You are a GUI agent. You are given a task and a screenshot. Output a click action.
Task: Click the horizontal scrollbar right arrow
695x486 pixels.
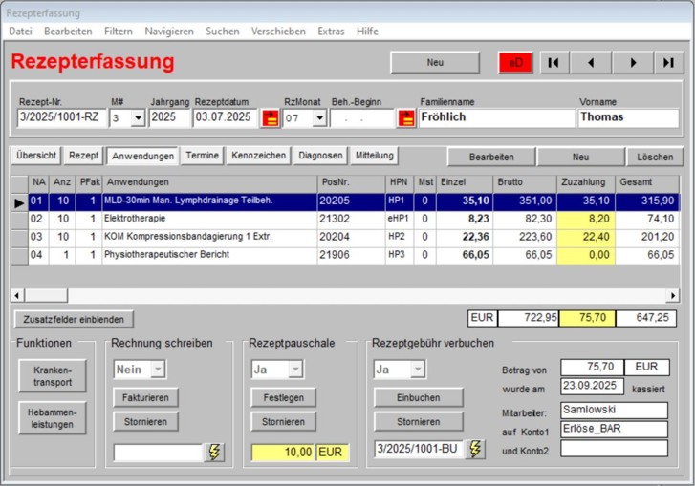point(672,295)
